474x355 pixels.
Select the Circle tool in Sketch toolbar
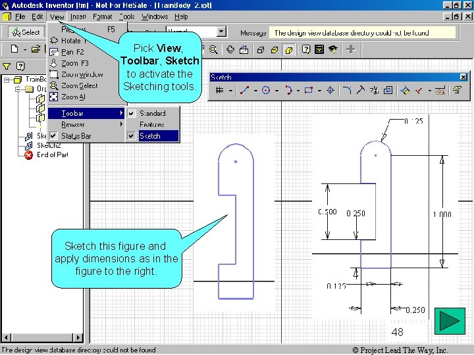pyautogui.click(x=266, y=90)
